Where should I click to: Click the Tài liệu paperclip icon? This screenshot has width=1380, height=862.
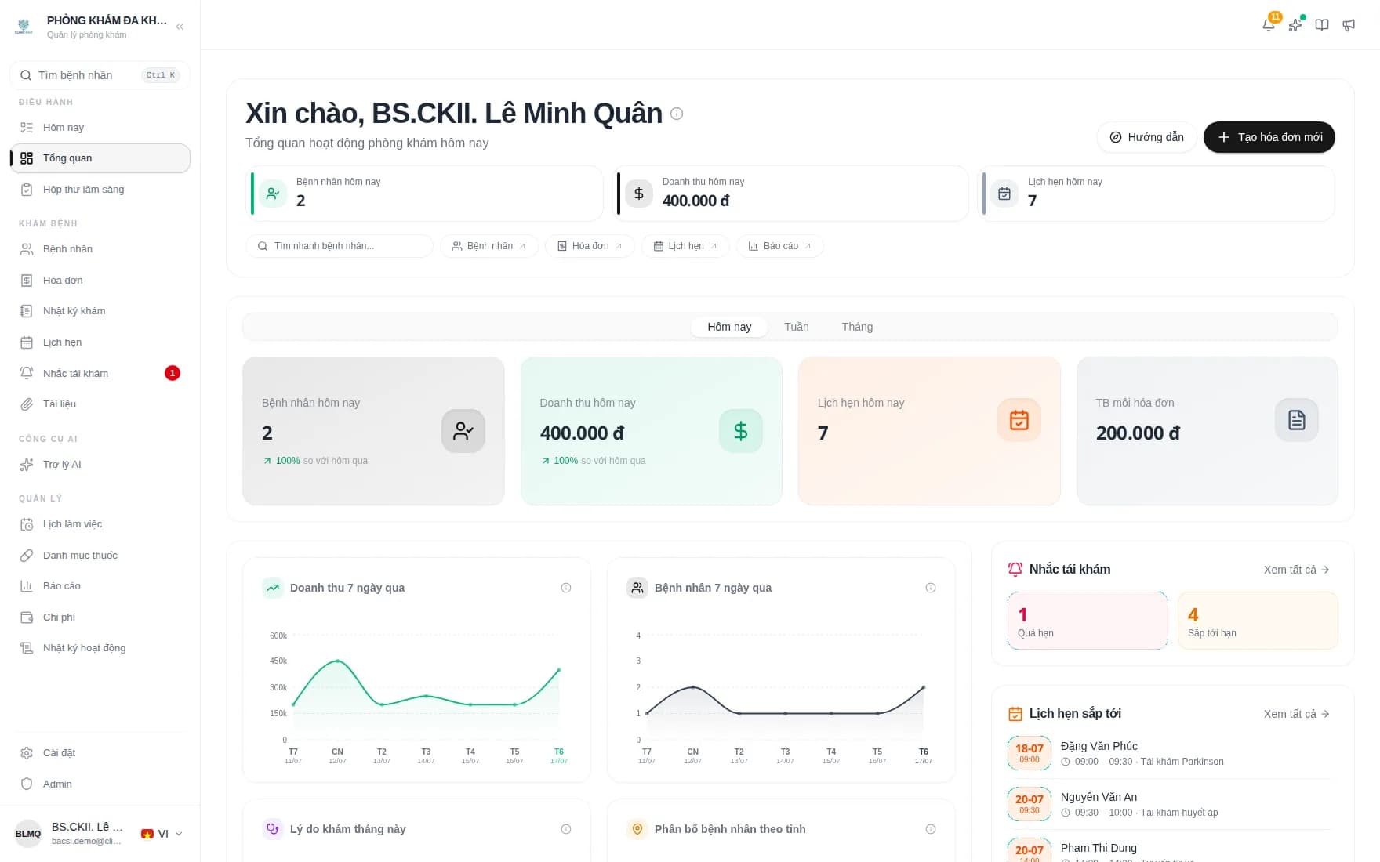click(x=27, y=404)
